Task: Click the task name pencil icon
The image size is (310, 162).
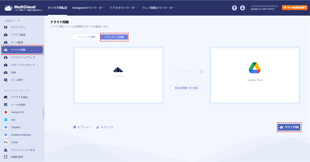Action: (98, 127)
